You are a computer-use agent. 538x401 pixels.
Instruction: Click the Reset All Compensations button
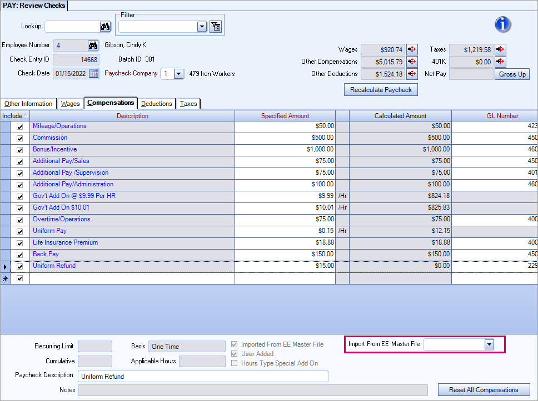(484, 390)
